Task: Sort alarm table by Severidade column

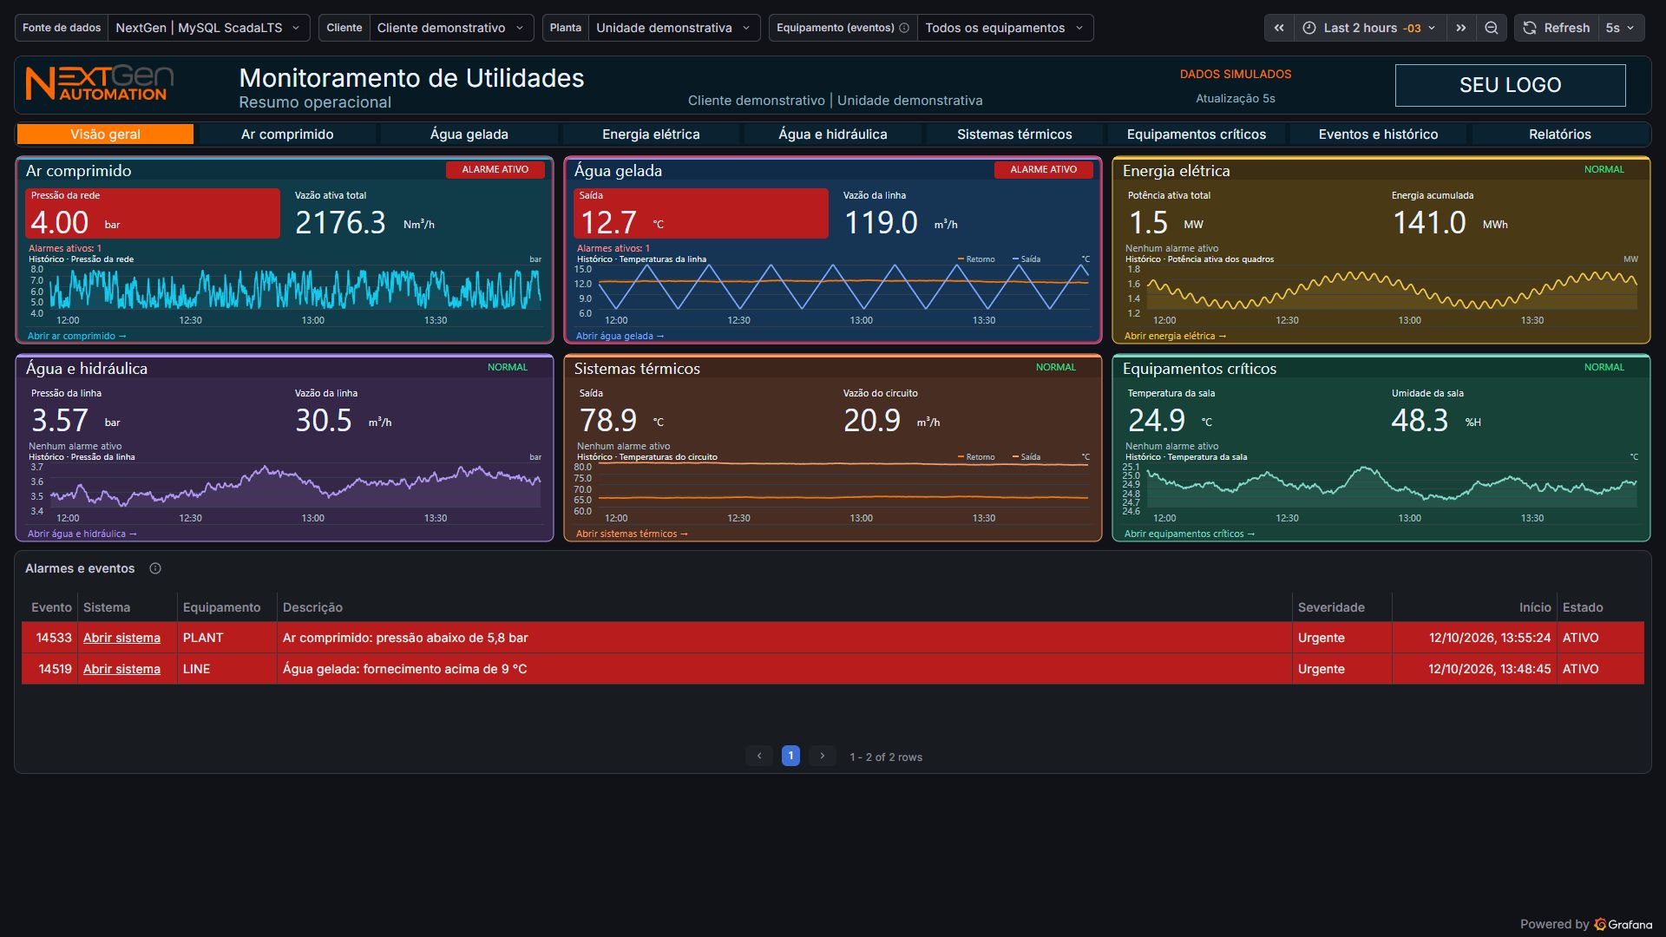Action: click(1331, 607)
